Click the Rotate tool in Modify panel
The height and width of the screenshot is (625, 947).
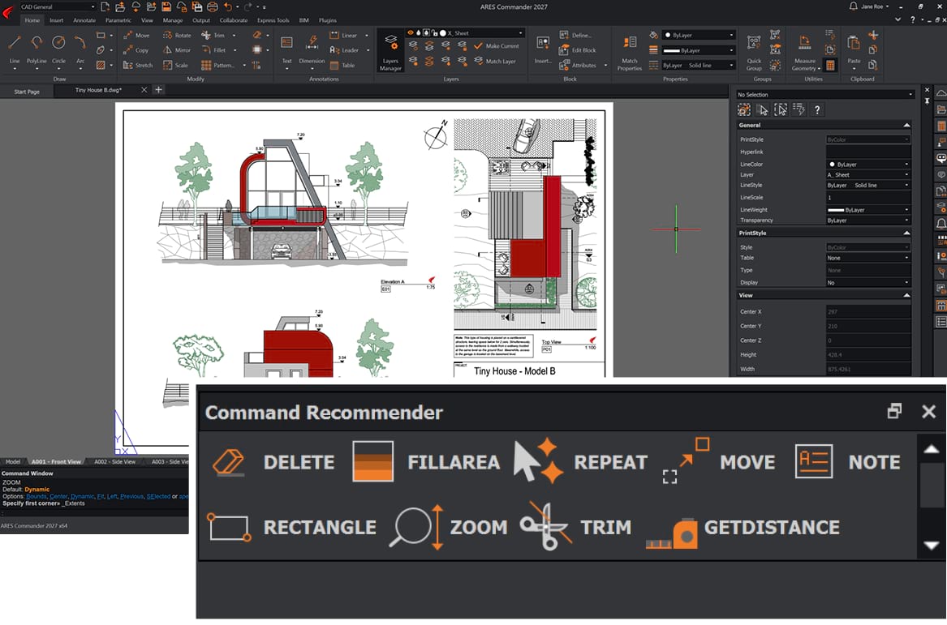(177, 36)
